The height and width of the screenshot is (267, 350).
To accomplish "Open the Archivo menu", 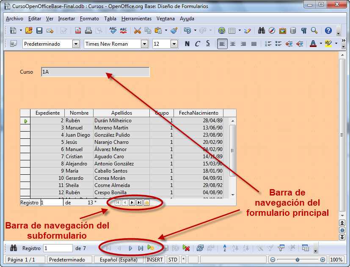I will [14, 19].
